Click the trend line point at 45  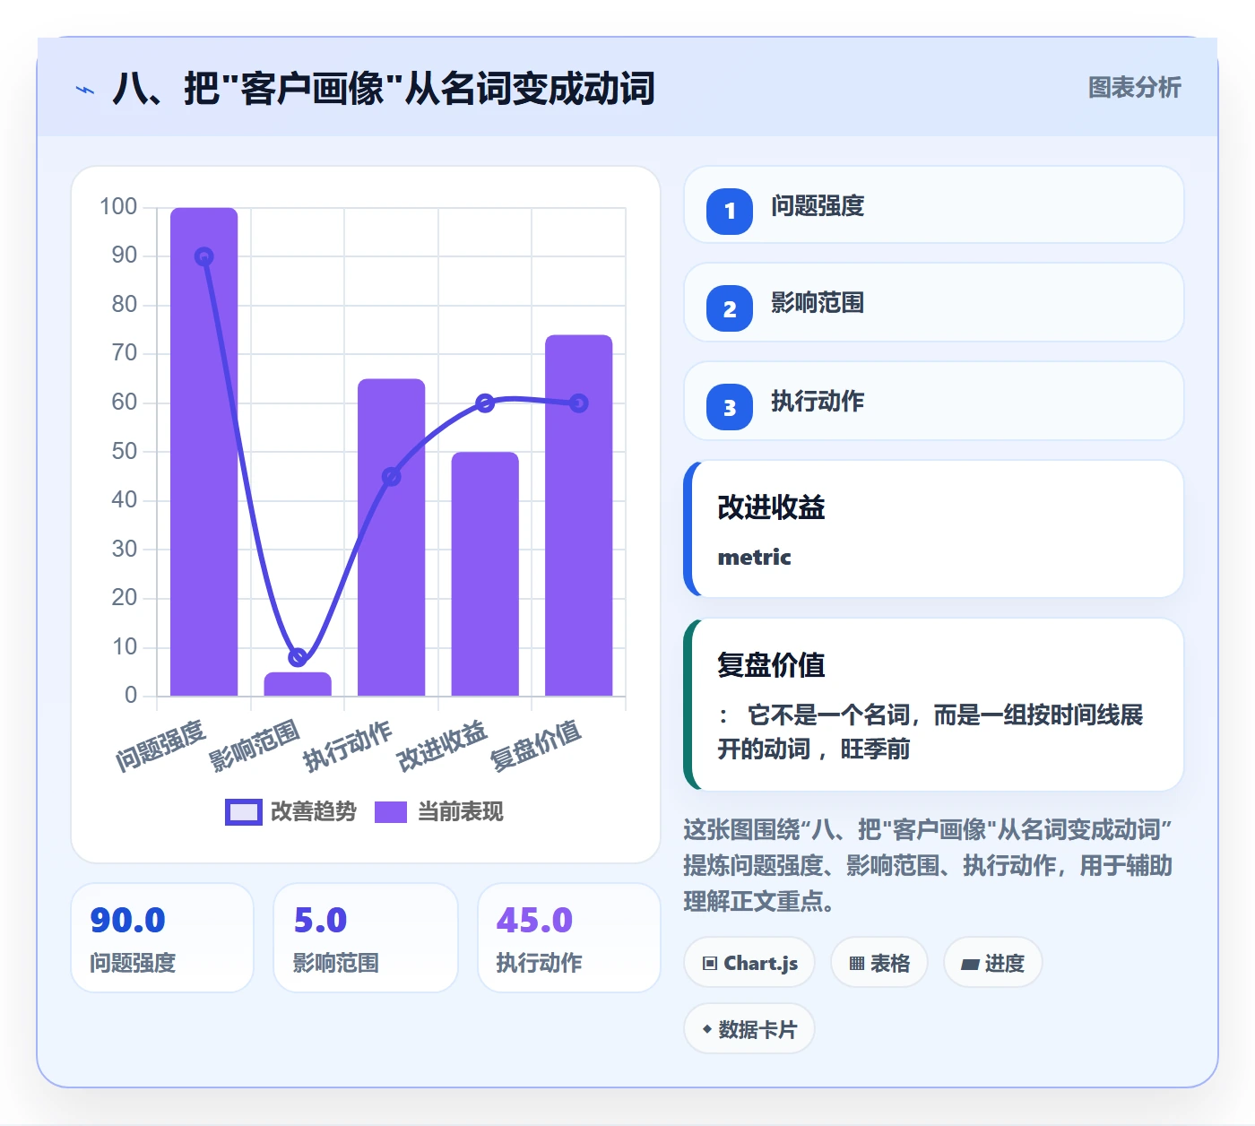click(391, 476)
